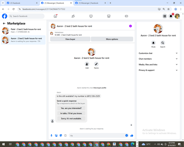Open Patel's house for rent conversation
This screenshot has height=147, width=184.
(23, 31)
